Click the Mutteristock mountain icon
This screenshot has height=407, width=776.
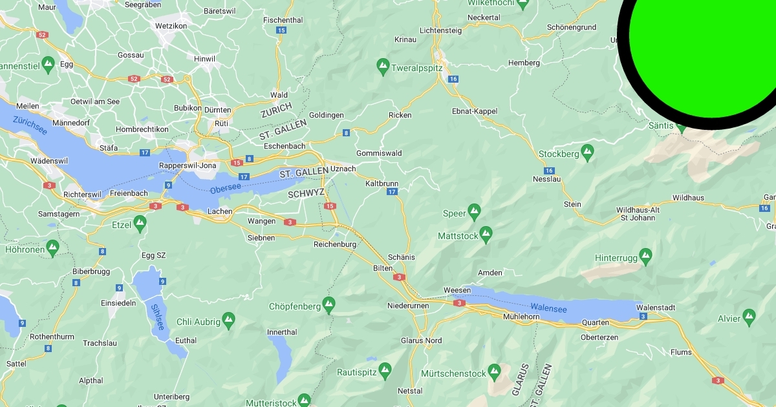pos(304,401)
